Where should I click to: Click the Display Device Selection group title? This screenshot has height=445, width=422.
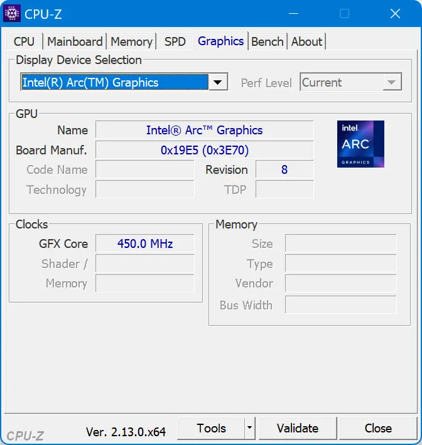point(78,60)
